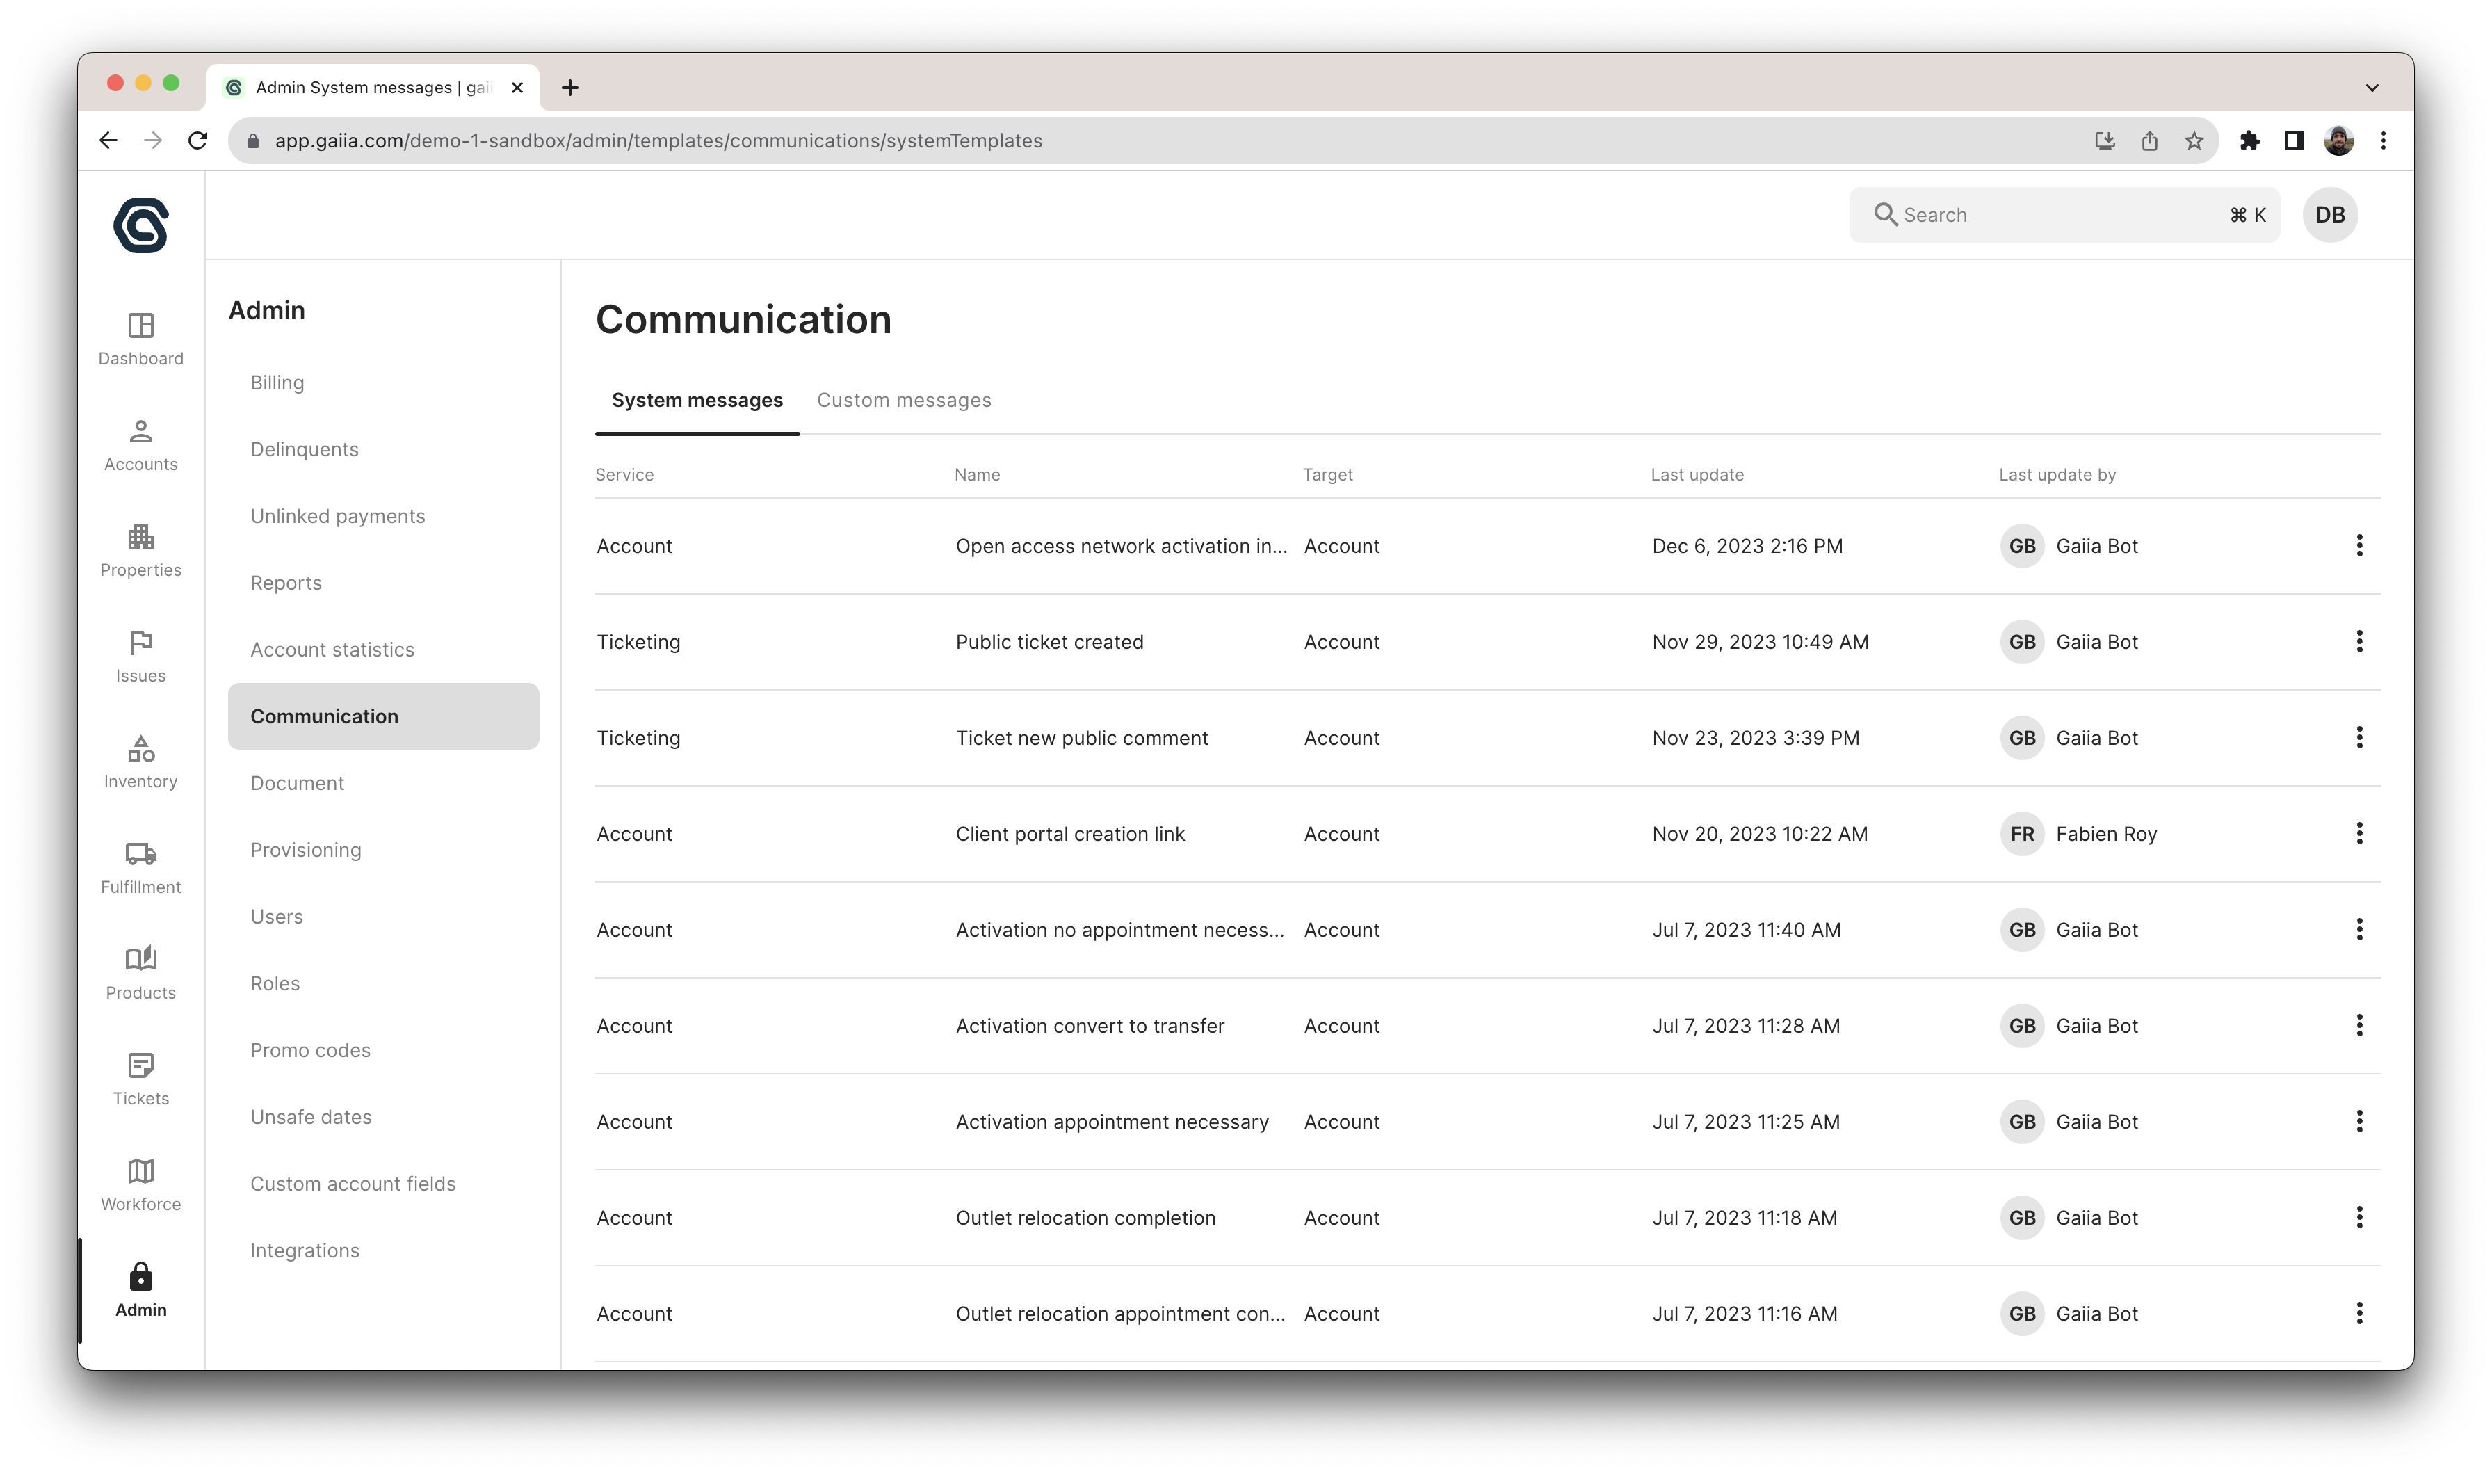Go to Tickets in the sidebar
Viewport: 2492px width, 1473px height.
141,1079
